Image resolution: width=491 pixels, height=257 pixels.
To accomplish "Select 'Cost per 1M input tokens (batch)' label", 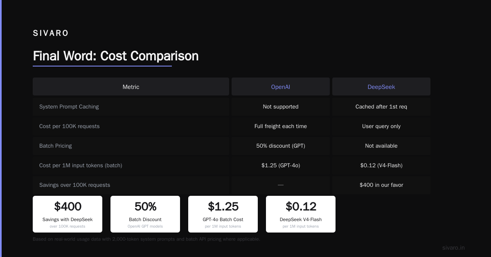I will point(81,165).
